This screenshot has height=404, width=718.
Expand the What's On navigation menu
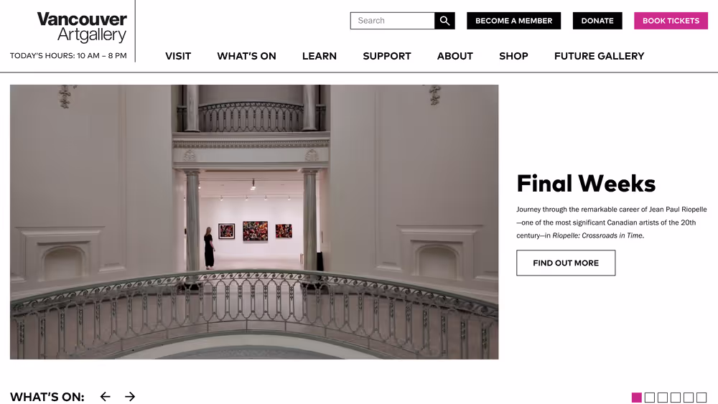point(246,56)
